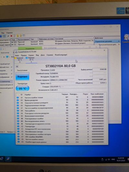The height and width of the screenshot is (172, 129).
Task: Open the Диск menu in CrystalDiskInfo
Action: (43, 55)
